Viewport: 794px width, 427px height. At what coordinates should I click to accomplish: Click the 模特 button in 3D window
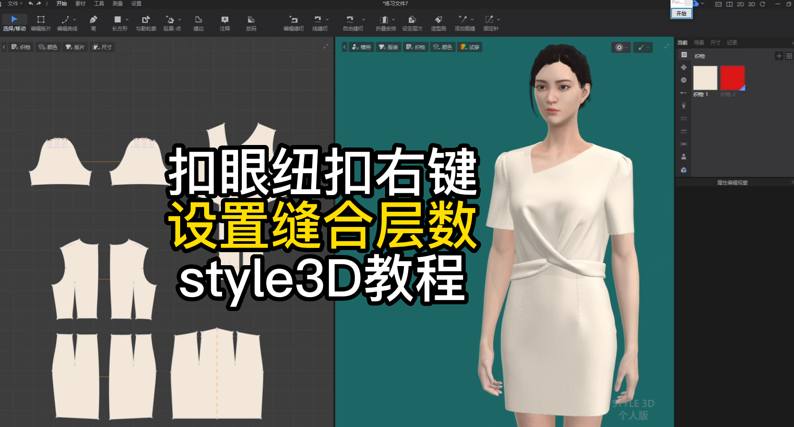coord(362,47)
